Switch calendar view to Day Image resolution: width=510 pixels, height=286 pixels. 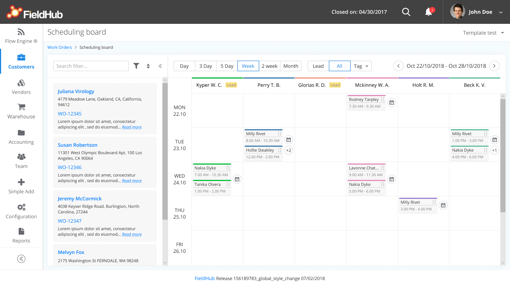point(184,66)
